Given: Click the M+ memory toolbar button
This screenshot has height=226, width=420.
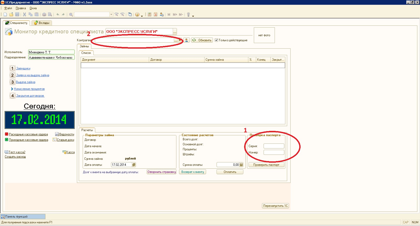Looking at the screenshot, I should coord(175,14).
